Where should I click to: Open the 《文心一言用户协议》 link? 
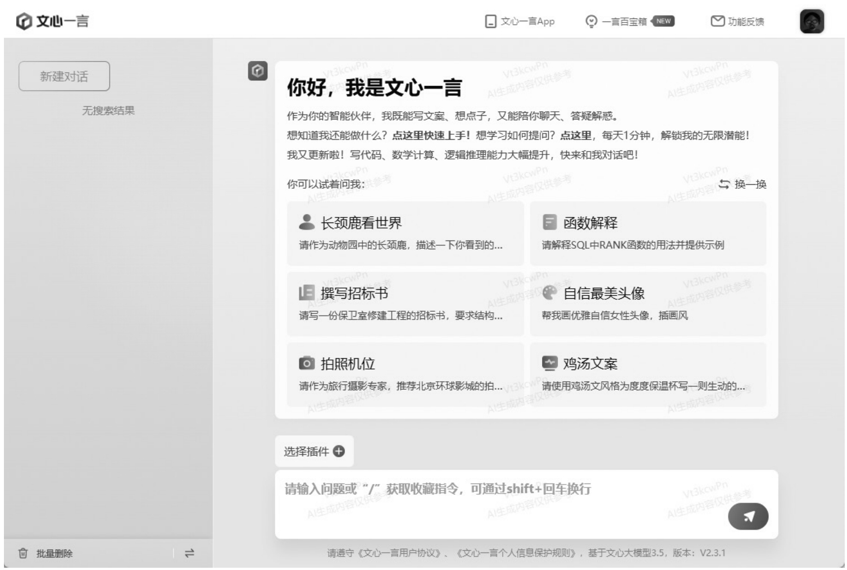pos(398,553)
